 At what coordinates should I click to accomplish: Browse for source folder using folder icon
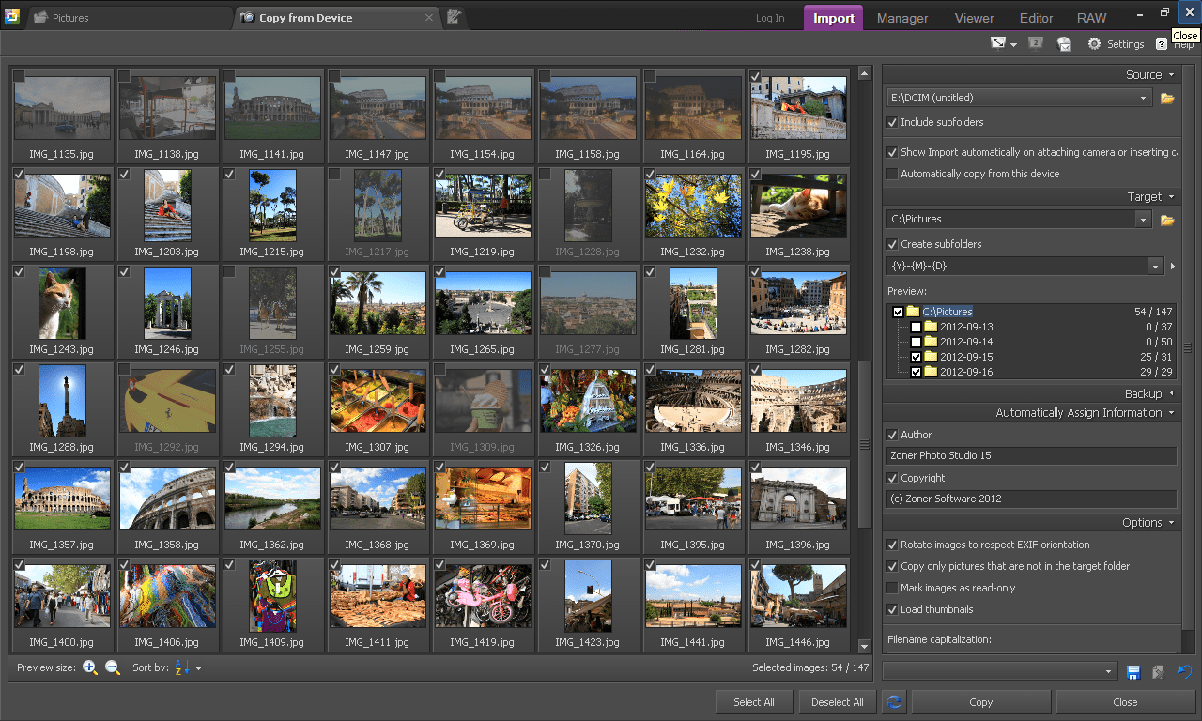(1167, 98)
